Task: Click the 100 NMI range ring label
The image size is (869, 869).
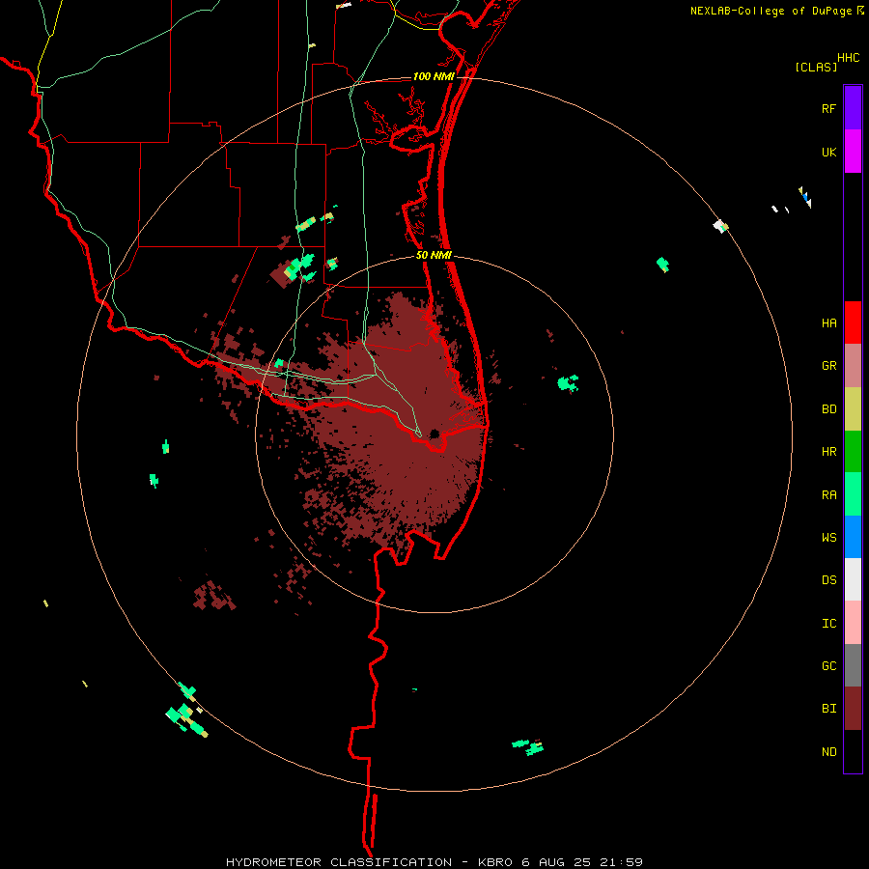Action: [434, 76]
